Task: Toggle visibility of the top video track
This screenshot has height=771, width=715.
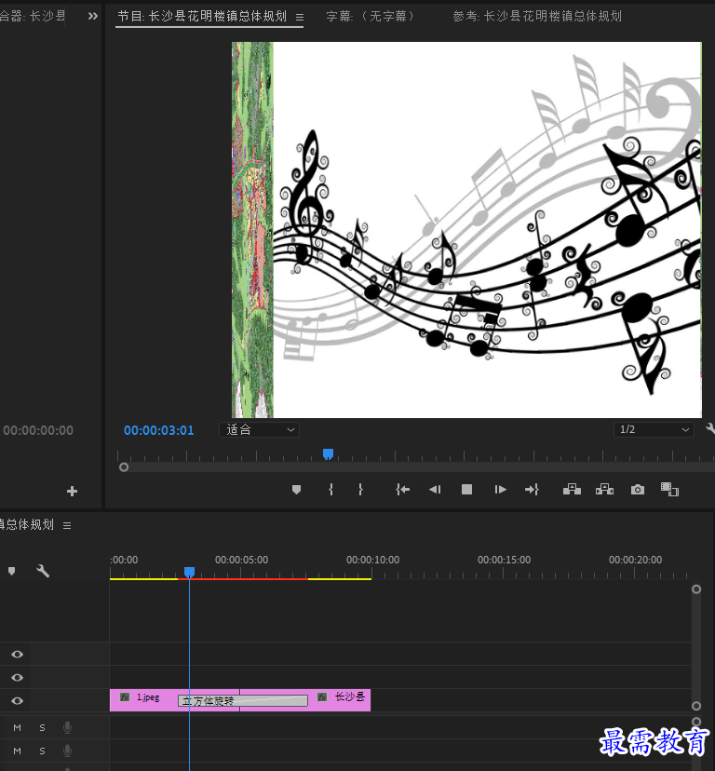Action: (17, 654)
